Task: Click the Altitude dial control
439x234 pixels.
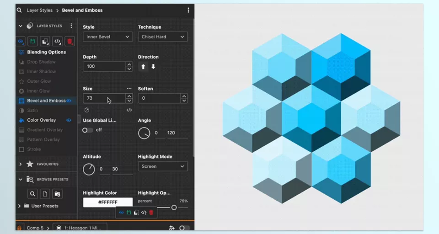Action: (89, 170)
